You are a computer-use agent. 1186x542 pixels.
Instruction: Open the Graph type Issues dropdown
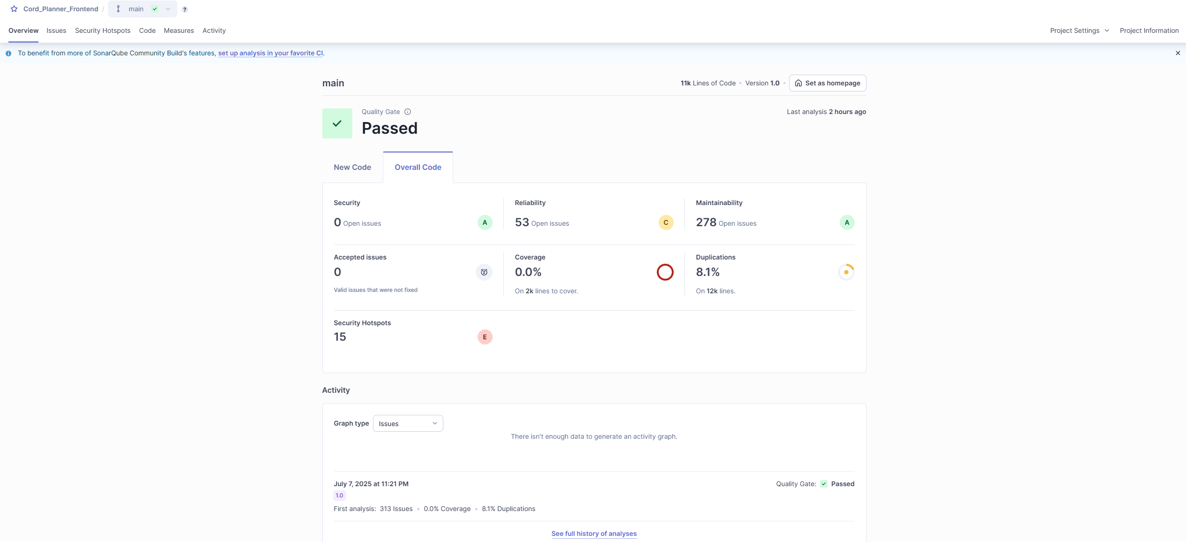pos(408,423)
